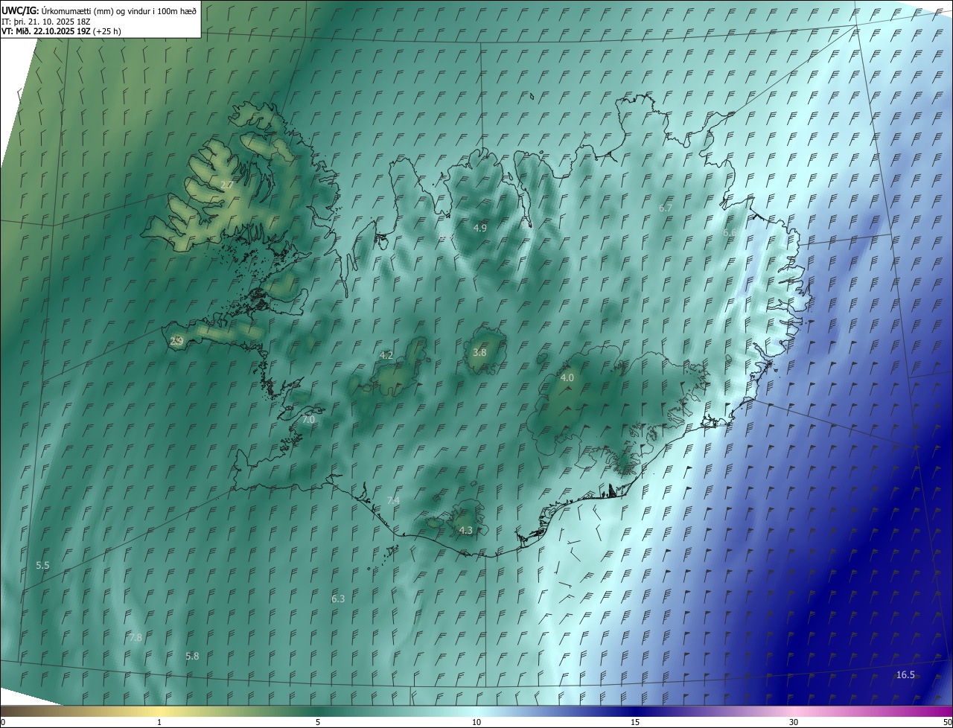Select the 7.0 value in southwest Iceland
Image resolution: width=953 pixels, height=728 pixels.
309,420
